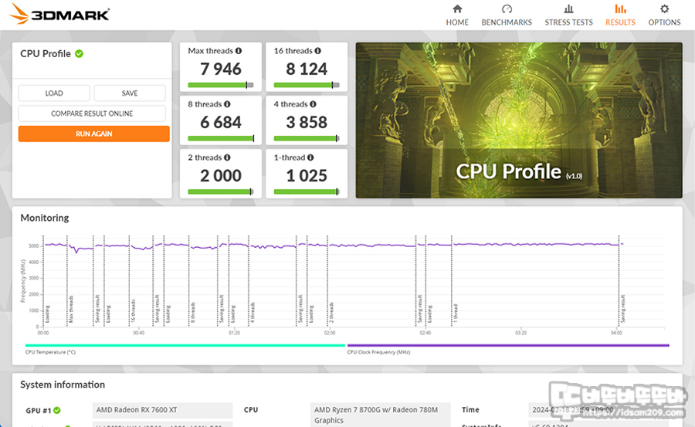Image resolution: width=695 pixels, height=427 pixels.
Task: Click the Options gear icon
Action: 664,8
